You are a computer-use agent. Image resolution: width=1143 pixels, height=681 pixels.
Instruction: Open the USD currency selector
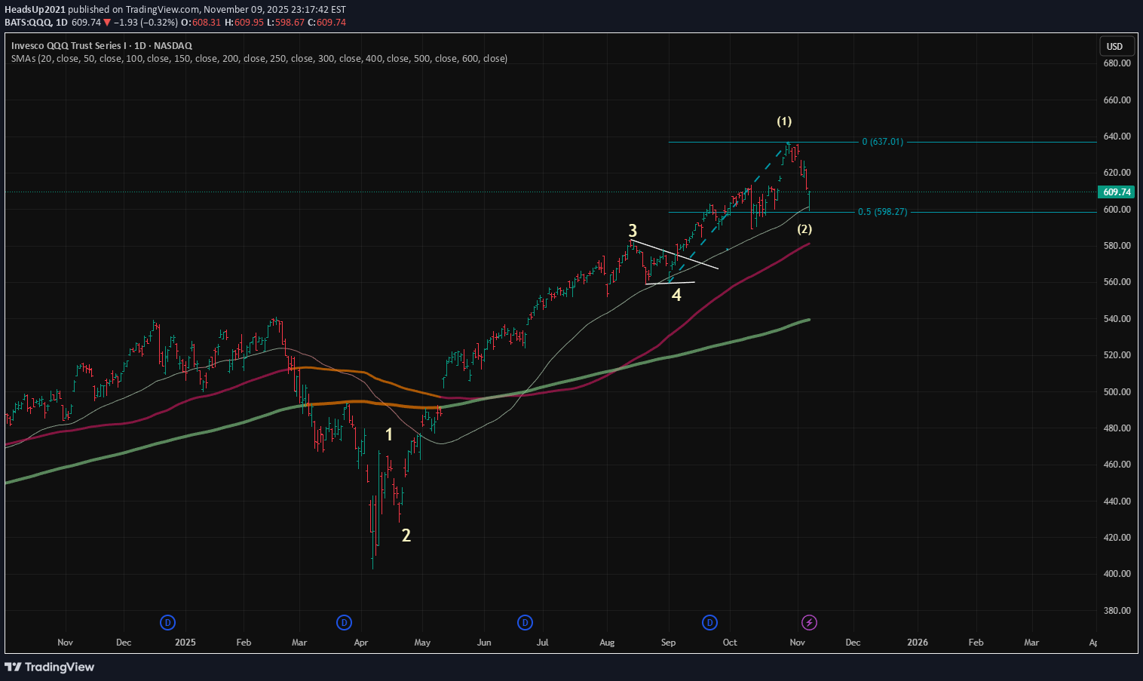coord(1114,46)
